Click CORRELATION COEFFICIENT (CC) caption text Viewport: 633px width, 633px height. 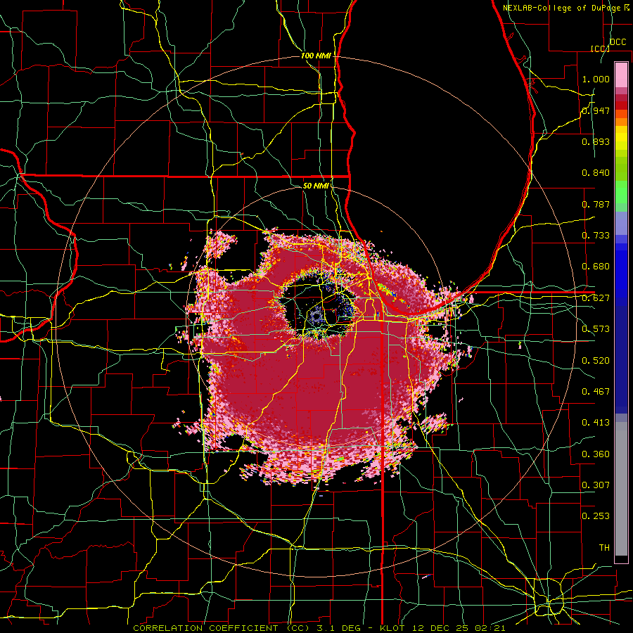(x=222, y=628)
